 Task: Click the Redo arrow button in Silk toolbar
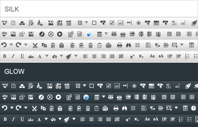[18, 45]
